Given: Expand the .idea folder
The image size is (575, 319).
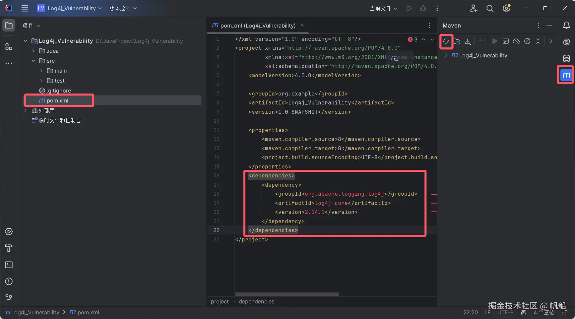Looking at the screenshot, I should pyautogui.click(x=33, y=51).
